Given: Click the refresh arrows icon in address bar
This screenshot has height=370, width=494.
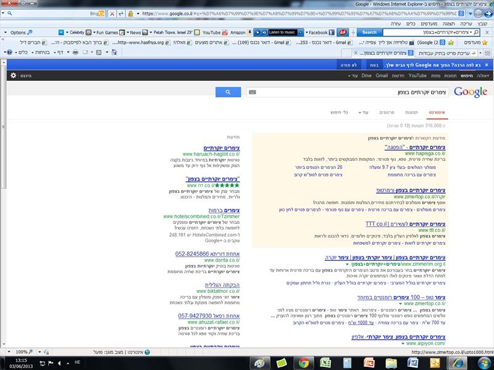Looking at the screenshot, I should click(x=121, y=14).
